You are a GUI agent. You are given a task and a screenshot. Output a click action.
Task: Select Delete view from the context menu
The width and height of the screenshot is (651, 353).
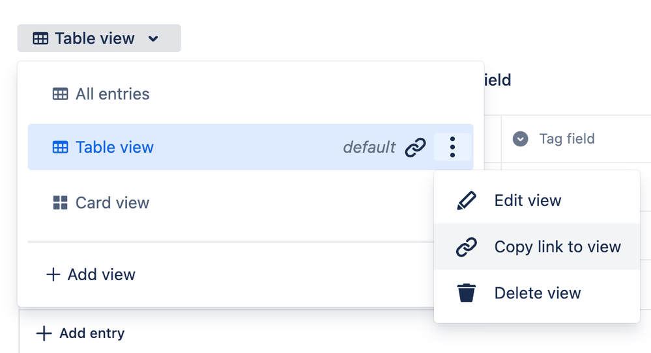click(537, 293)
